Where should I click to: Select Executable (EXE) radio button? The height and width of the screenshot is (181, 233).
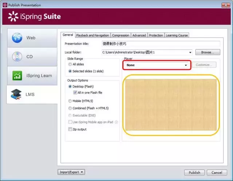pyautogui.click(x=70, y=115)
